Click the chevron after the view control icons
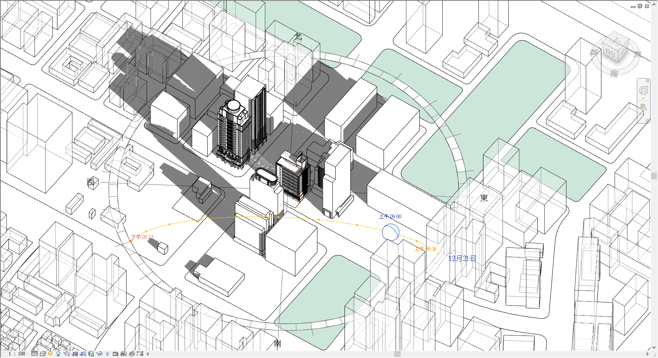658x358 pixels. pos(148,354)
